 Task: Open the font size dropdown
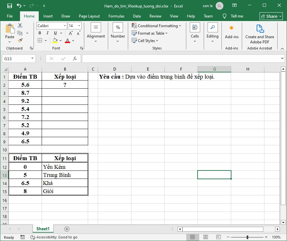click(79, 26)
